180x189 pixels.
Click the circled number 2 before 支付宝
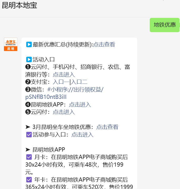tap(28, 82)
